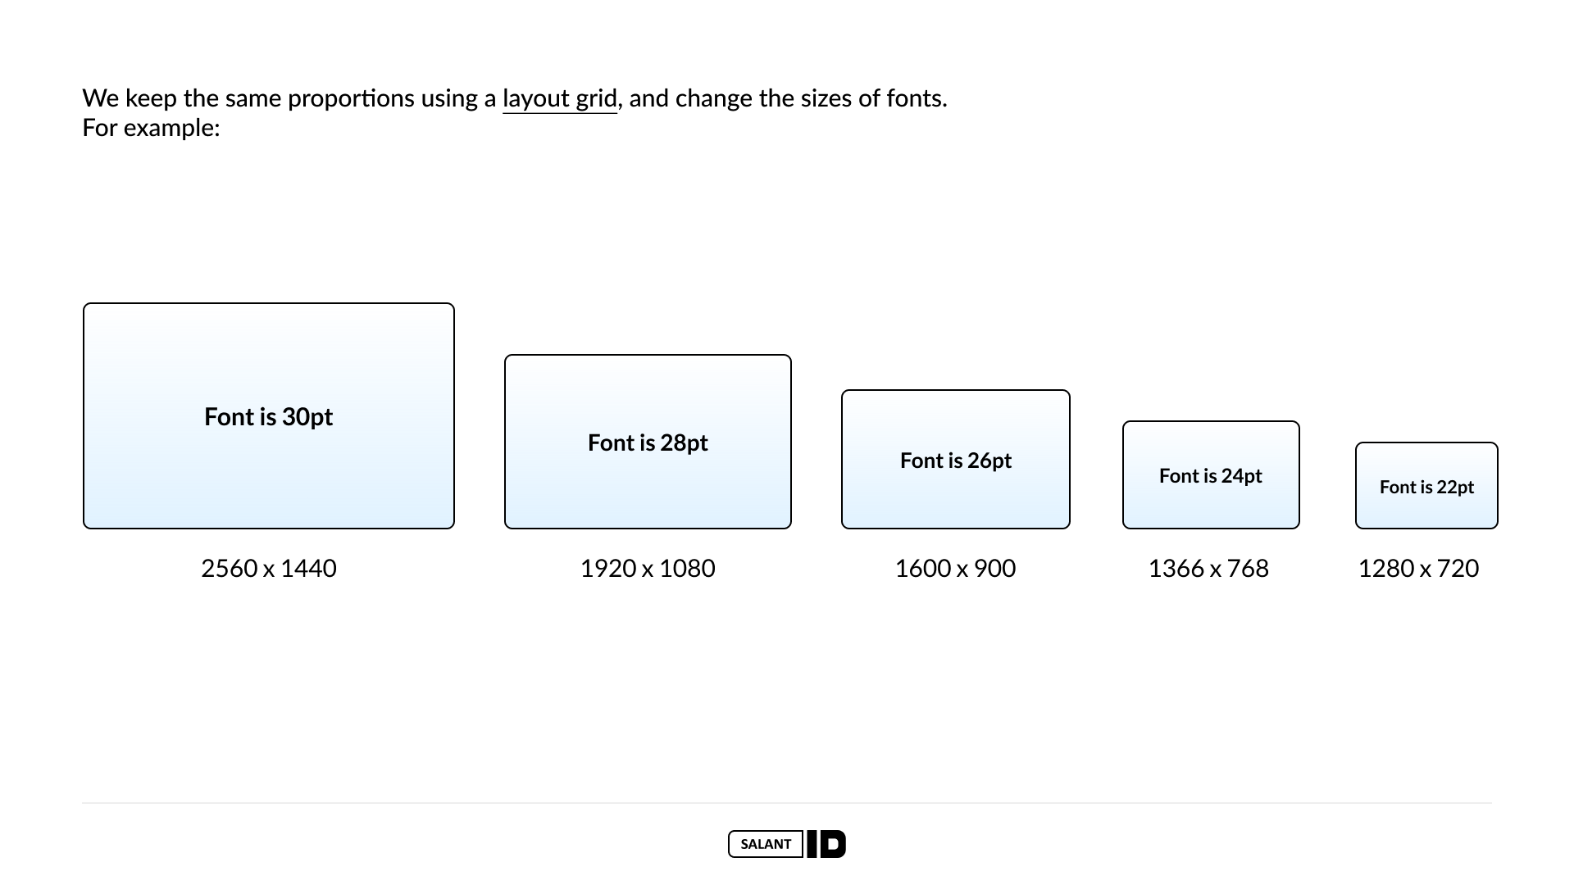
Task: Click the 2560 x 1440 label
Action: click(269, 568)
